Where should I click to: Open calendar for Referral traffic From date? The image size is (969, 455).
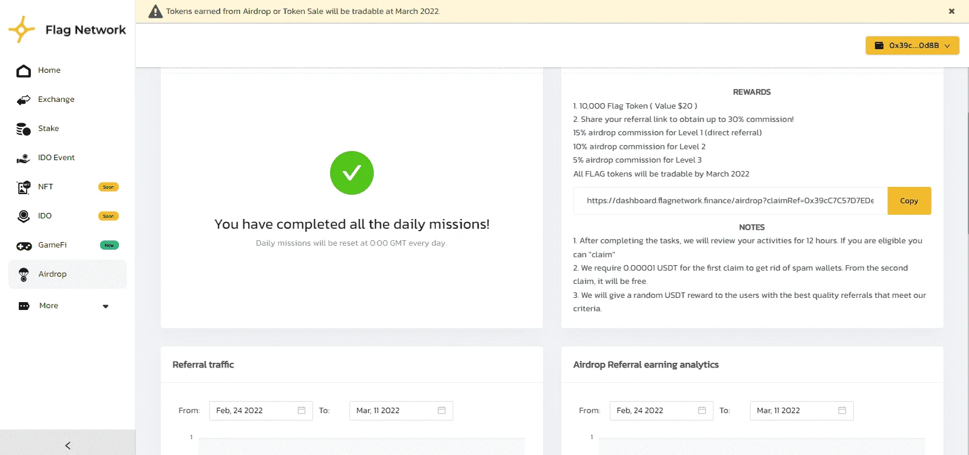[x=302, y=411]
